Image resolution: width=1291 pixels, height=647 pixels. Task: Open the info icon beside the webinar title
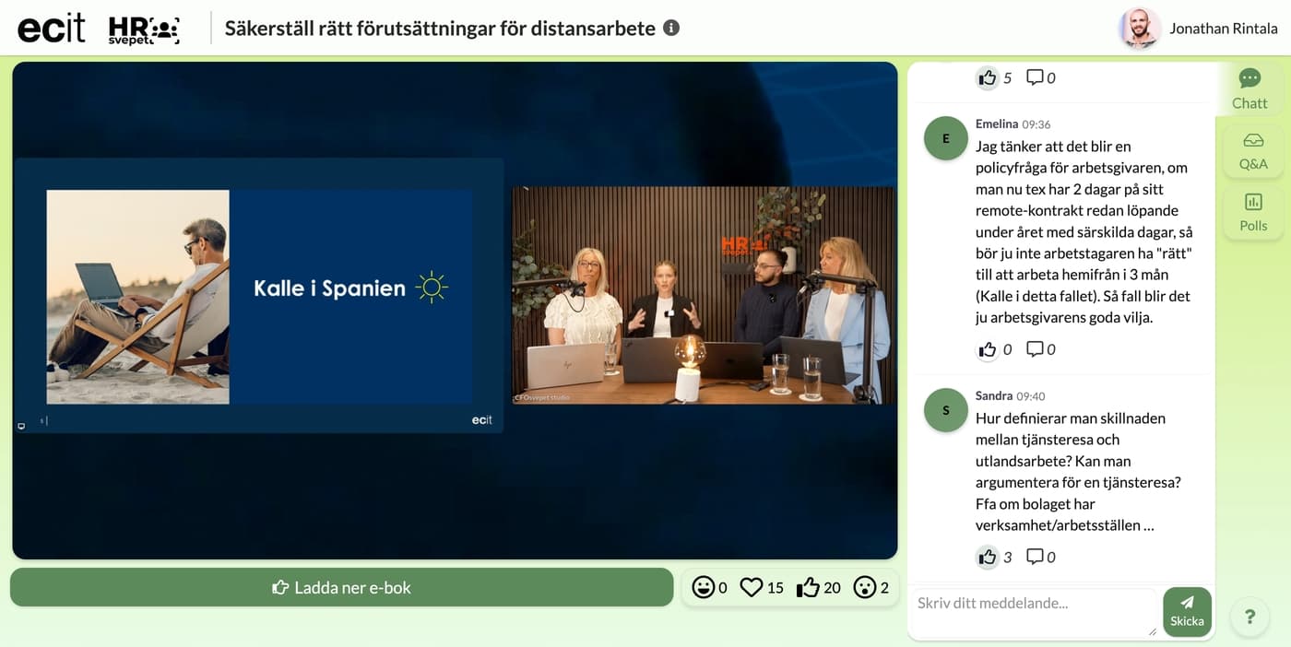671,28
